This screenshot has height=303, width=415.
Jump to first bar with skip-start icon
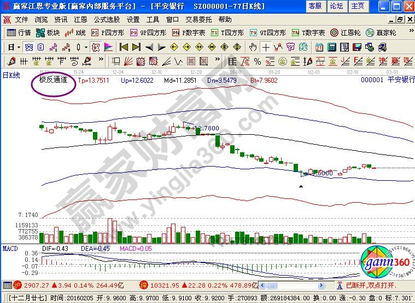click(124, 47)
